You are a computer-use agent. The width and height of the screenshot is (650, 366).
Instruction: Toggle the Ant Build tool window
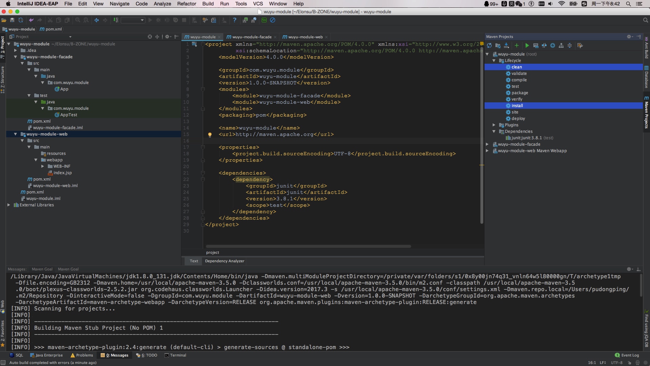pos(647,48)
